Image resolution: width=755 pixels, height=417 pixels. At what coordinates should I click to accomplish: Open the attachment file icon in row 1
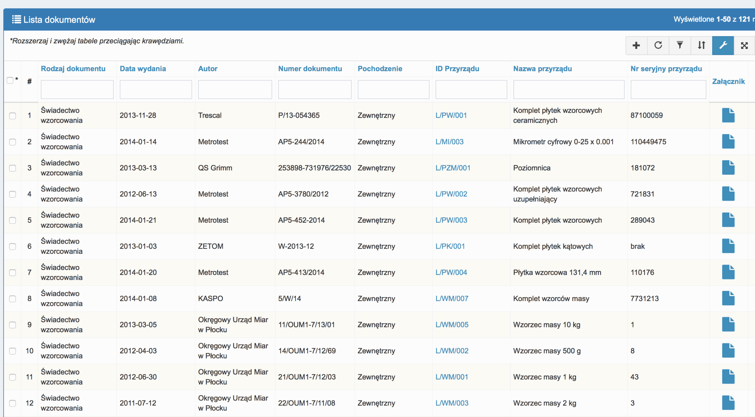pyautogui.click(x=728, y=115)
